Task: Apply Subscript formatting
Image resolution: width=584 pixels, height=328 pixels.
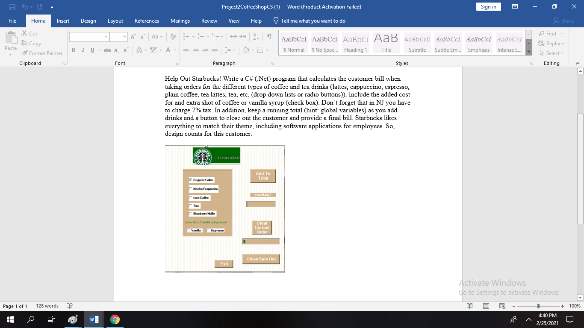Action: click(117, 50)
